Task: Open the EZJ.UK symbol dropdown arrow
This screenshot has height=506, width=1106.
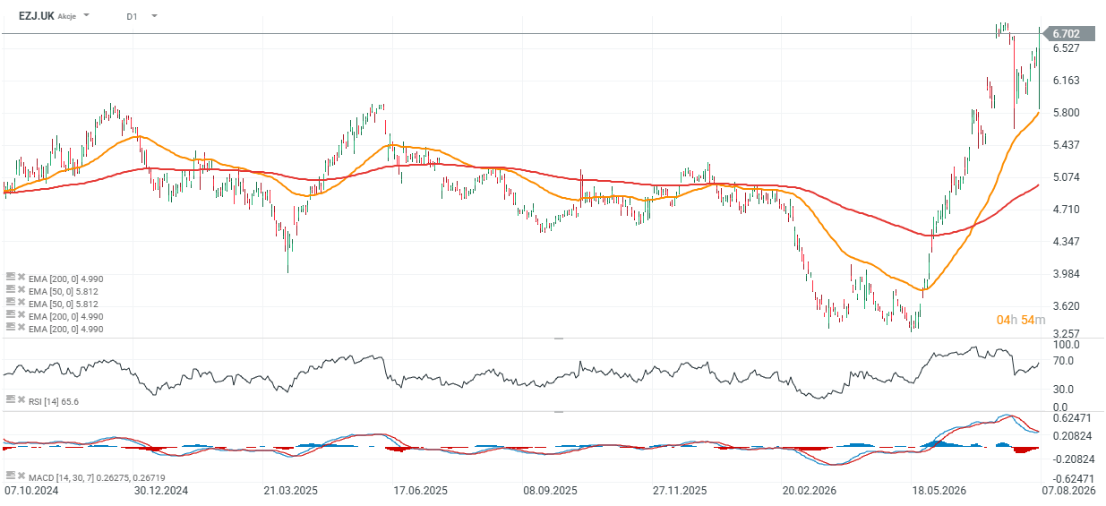Action: coord(86,16)
